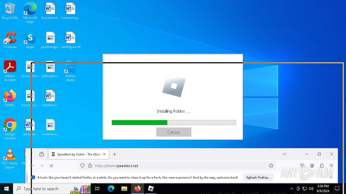Select the gearforeign... image file on desktop
346x194 pixels.
[x=50, y=40]
